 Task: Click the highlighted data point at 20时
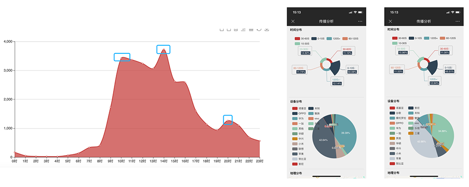[228, 120]
